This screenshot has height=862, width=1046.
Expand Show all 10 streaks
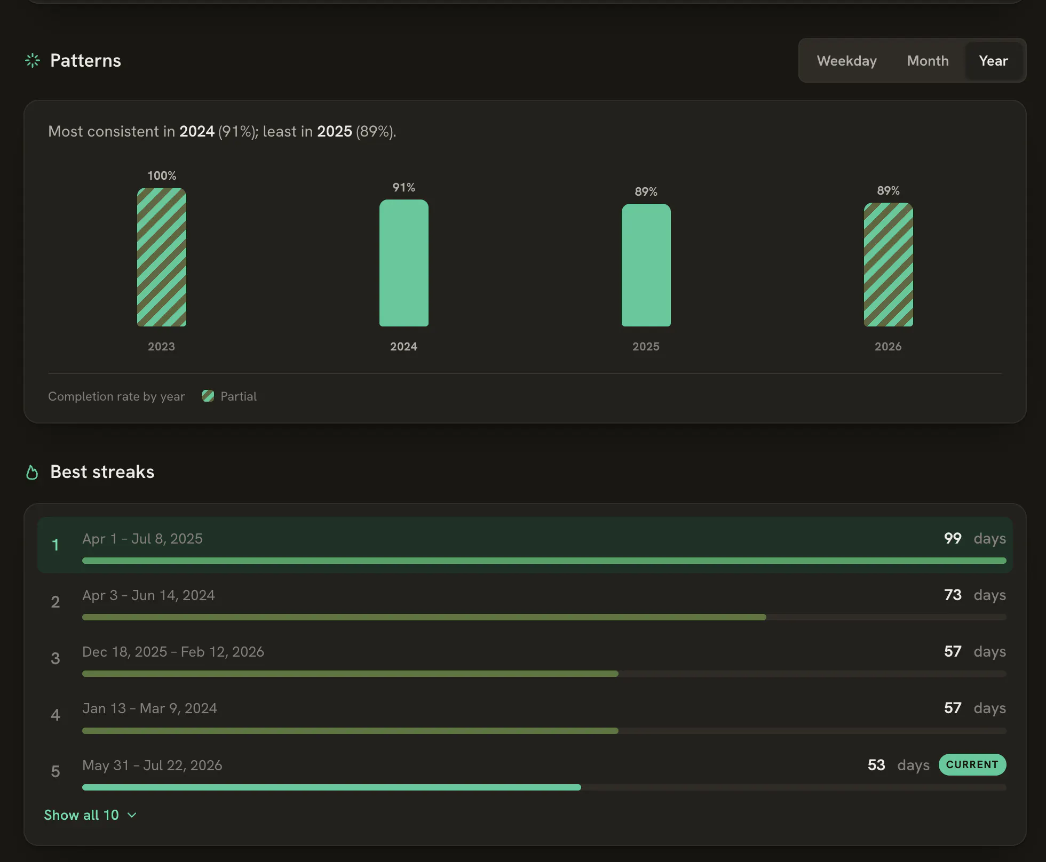(91, 815)
